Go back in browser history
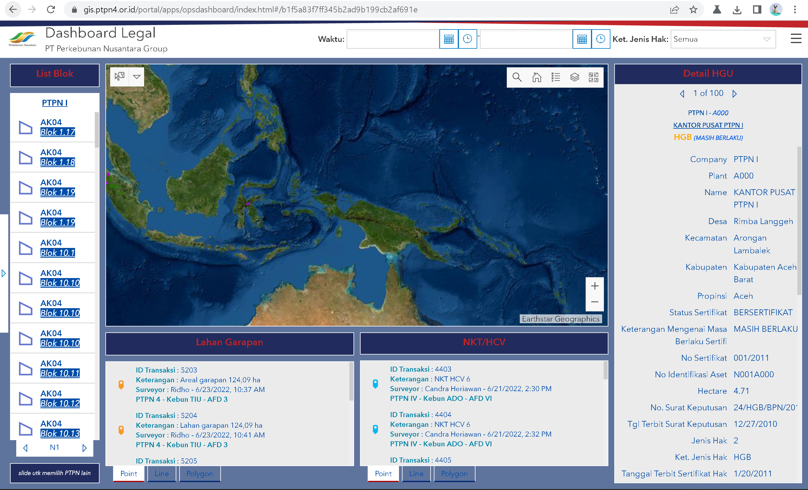Screen dimensions: 808x490 [13, 9]
